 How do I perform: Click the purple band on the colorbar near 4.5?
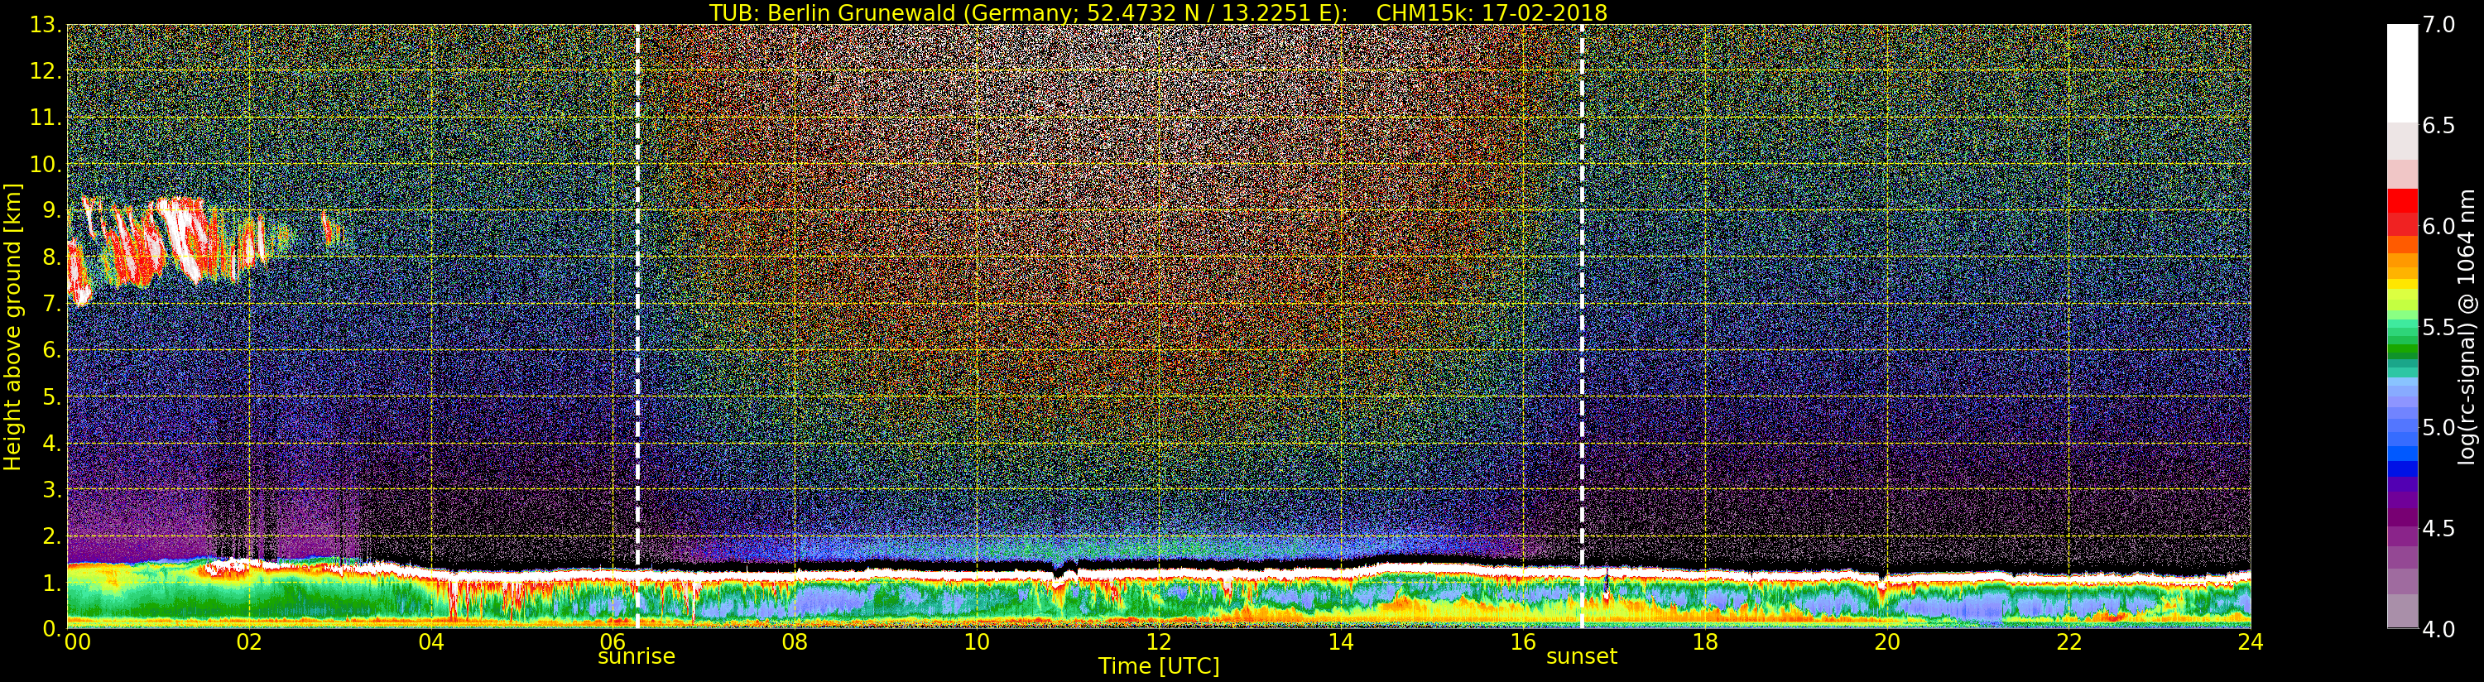(2402, 526)
